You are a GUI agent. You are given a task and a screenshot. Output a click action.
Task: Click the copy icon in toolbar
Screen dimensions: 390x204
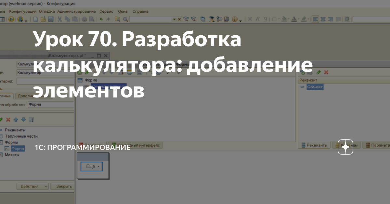click(x=67, y=19)
